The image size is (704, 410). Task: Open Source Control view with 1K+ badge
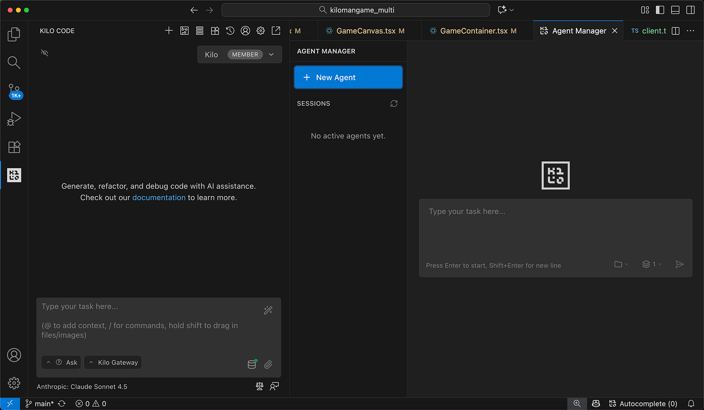point(14,91)
